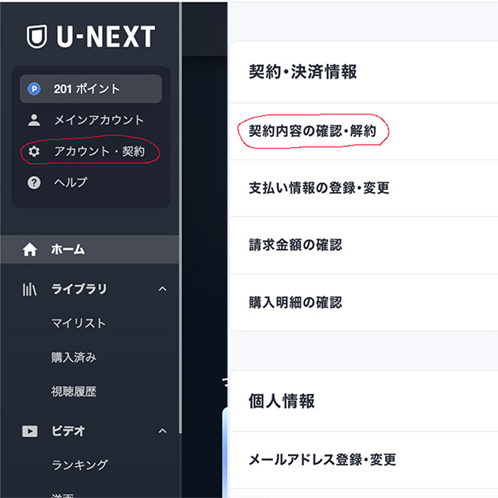The height and width of the screenshot is (498, 498).
Task: Click the blue P points icon
Action: (x=34, y=89)
